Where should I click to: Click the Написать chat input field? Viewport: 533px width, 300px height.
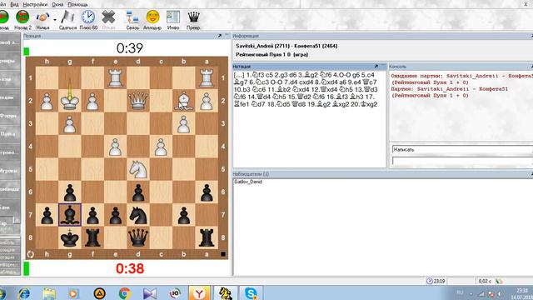tap(462, 150)
